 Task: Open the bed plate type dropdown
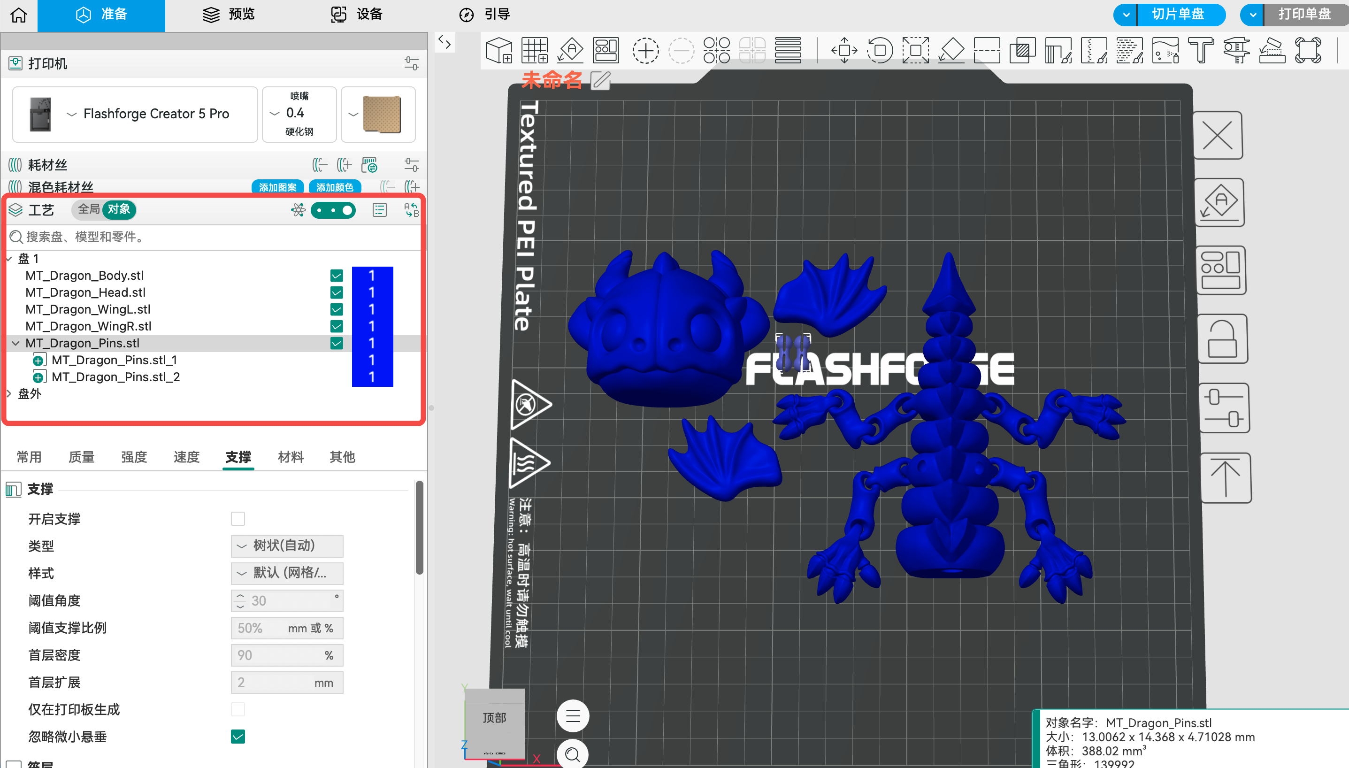(x=377, y=114)
